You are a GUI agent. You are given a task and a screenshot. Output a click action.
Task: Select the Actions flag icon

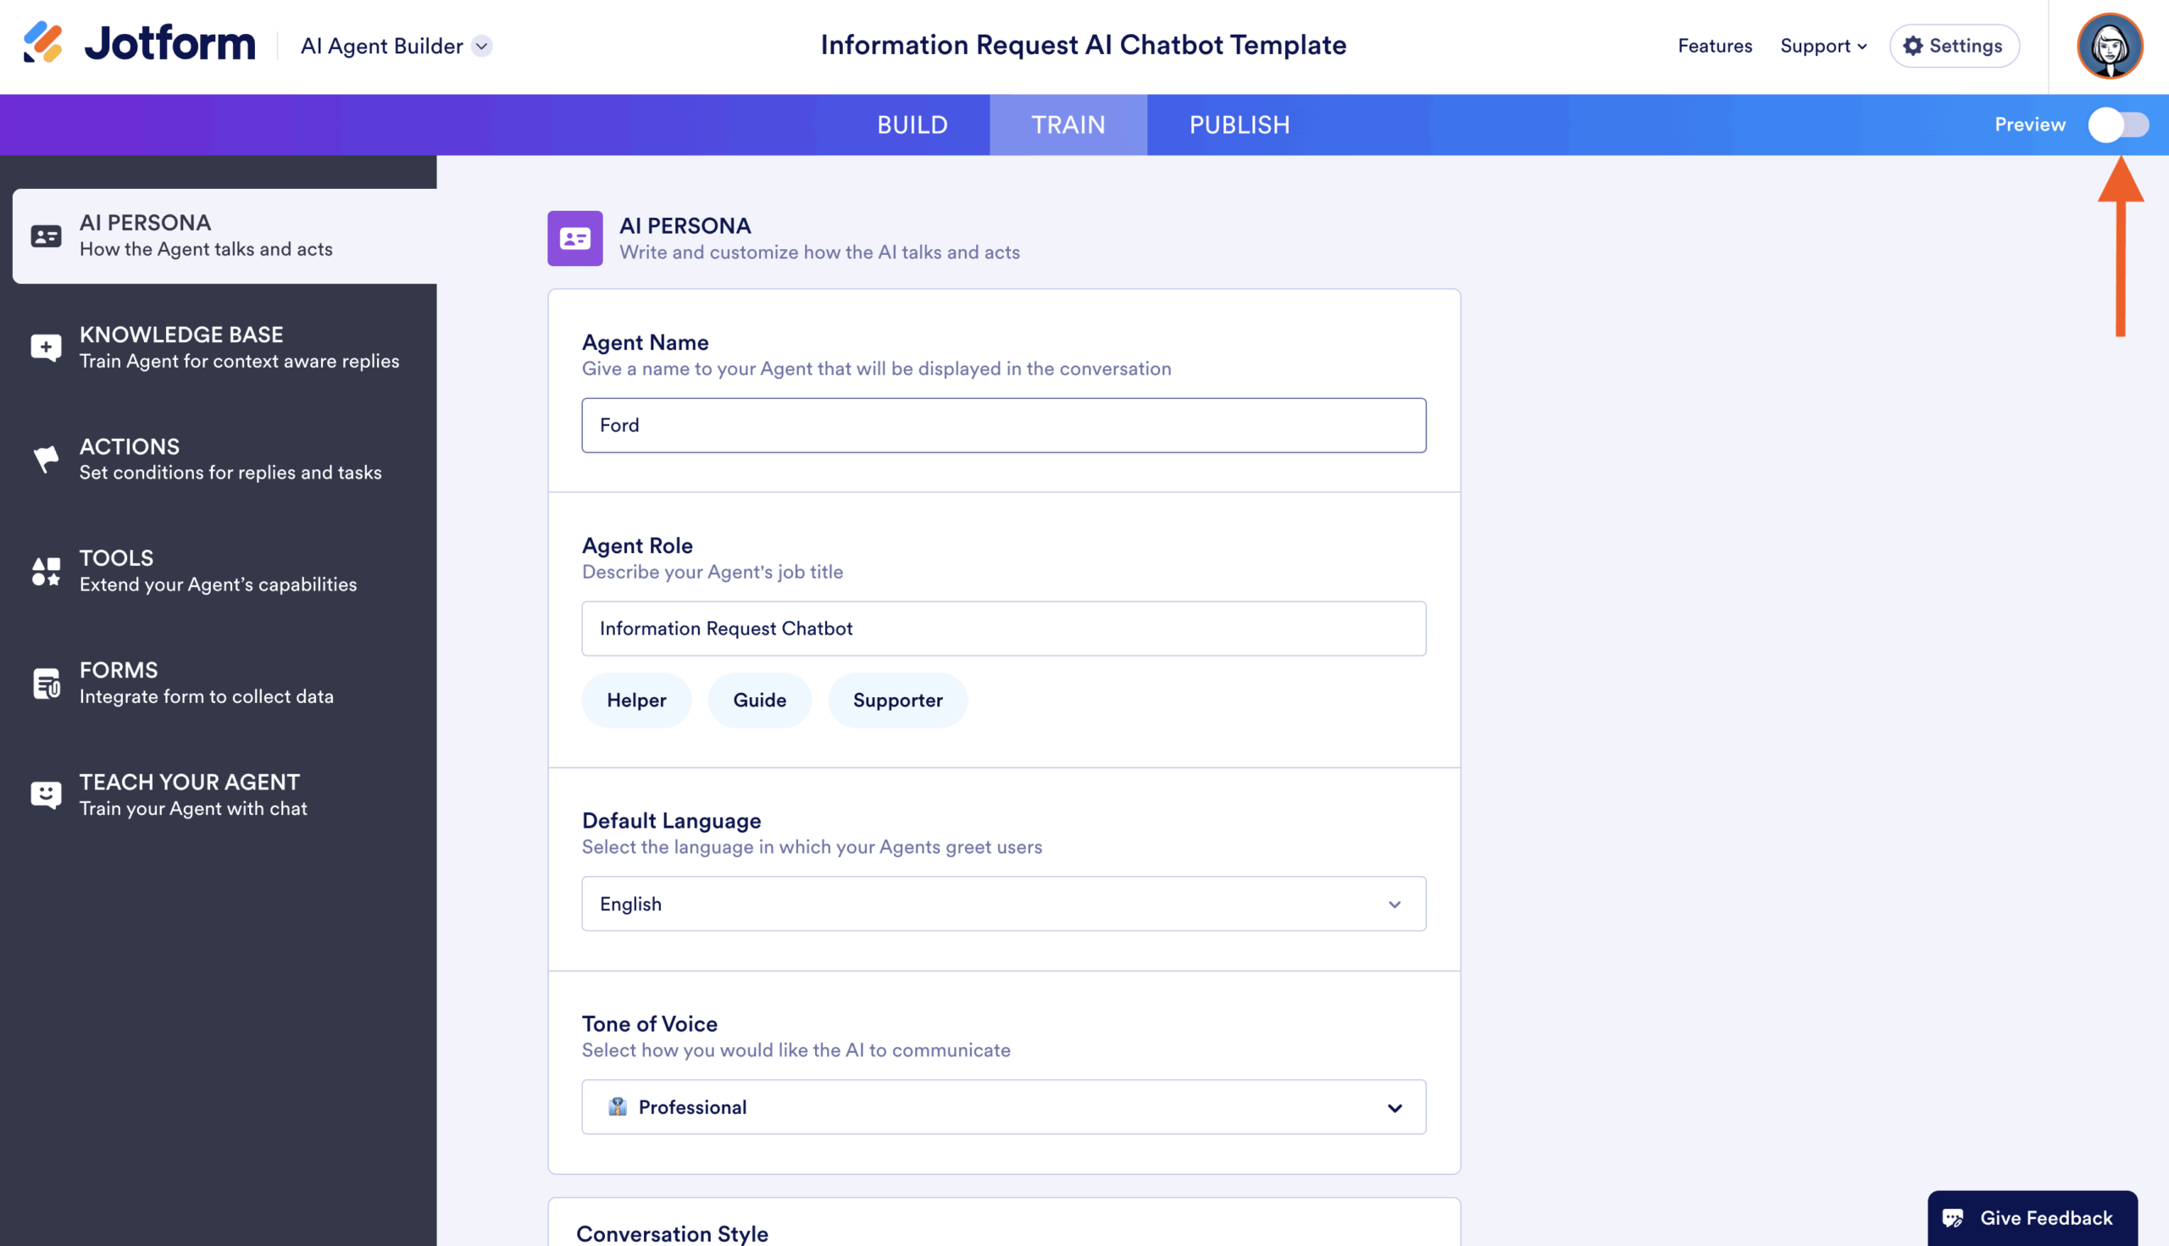coord(47,460)
